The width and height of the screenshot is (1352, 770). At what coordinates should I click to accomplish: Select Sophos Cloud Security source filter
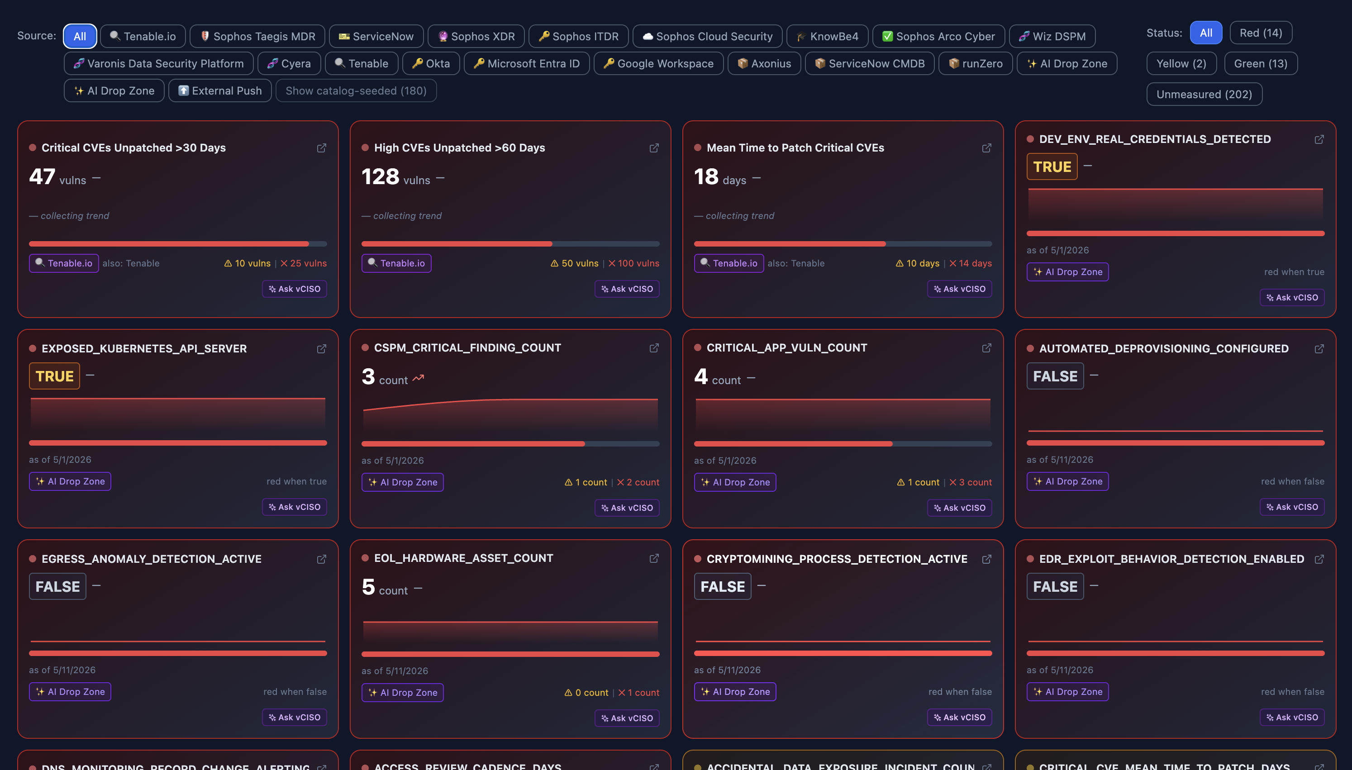(708, 36)
